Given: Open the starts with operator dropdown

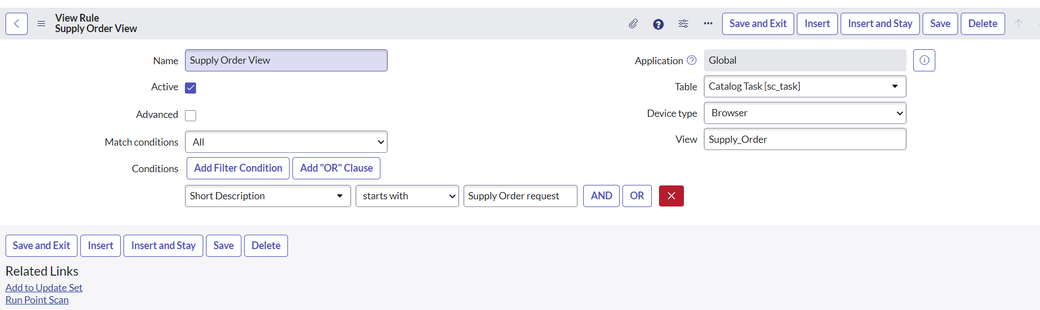Looking at the screenshot, I should 407,196.
